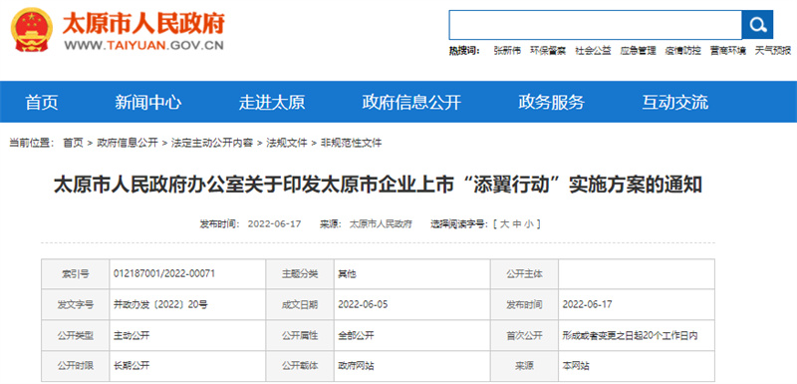The image size is (797, 384).
Task: Click source text 太原市人民政府 under the title
Action: click(381, 223)
